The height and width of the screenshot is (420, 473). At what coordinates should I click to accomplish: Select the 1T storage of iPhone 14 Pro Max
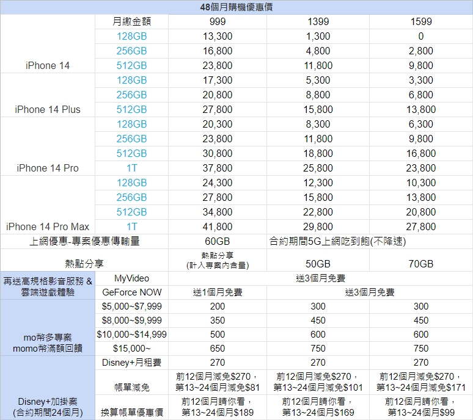[132, 226]
